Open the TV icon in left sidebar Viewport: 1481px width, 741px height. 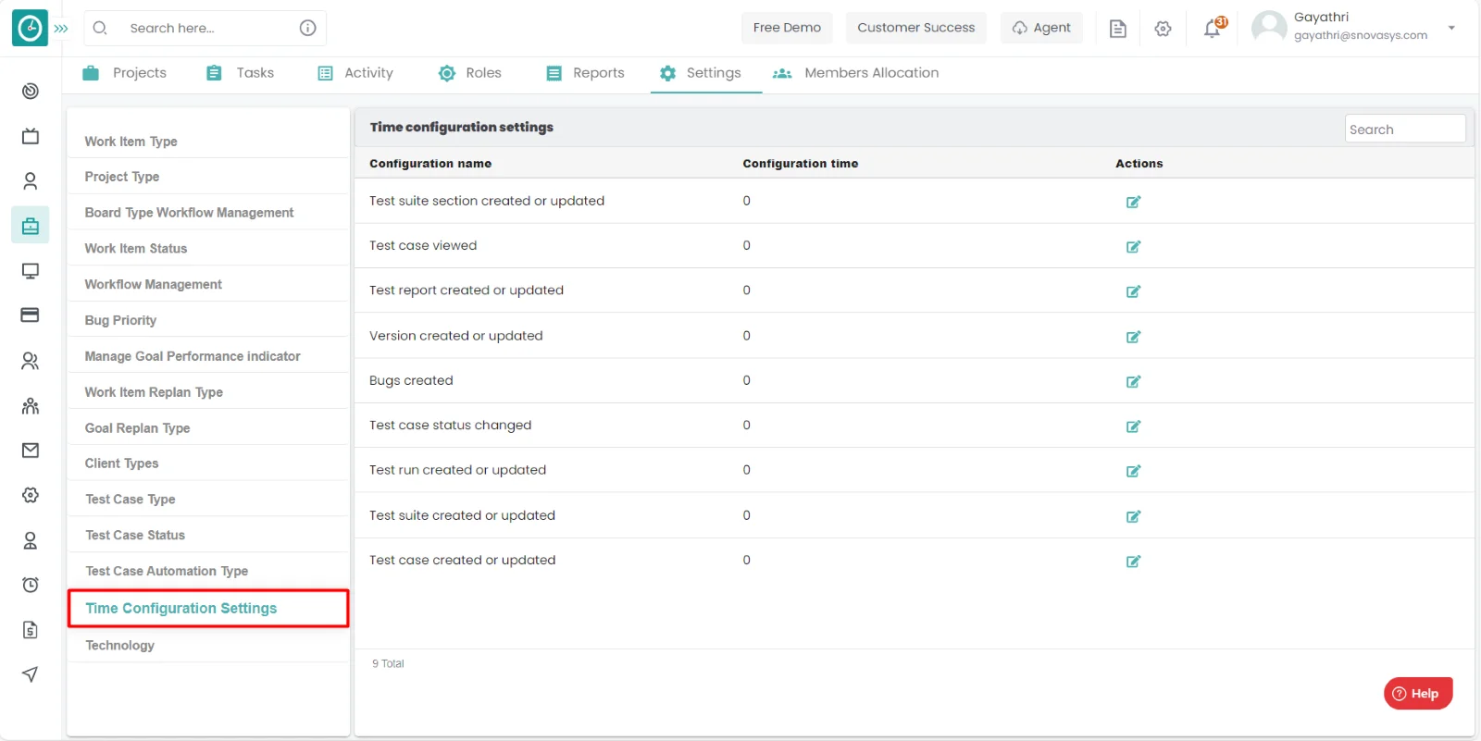point(31,136)
